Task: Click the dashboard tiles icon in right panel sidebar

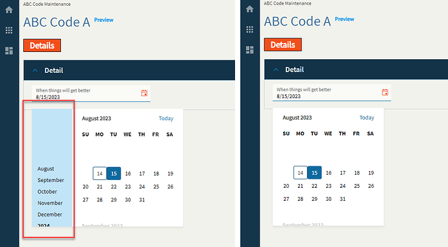Action: pyautogui.click(x=250, y=50)
